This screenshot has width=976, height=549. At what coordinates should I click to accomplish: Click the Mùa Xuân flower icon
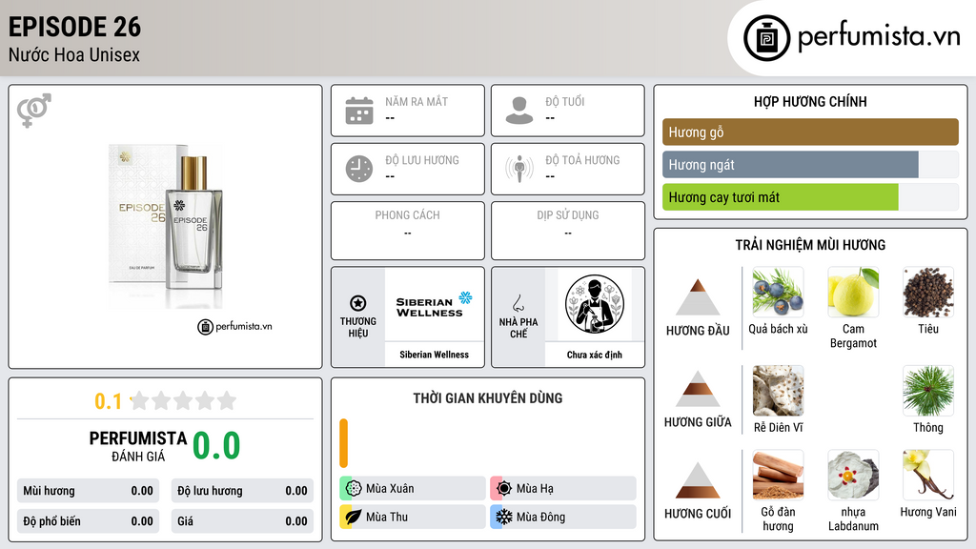click(x=354, y=488)
